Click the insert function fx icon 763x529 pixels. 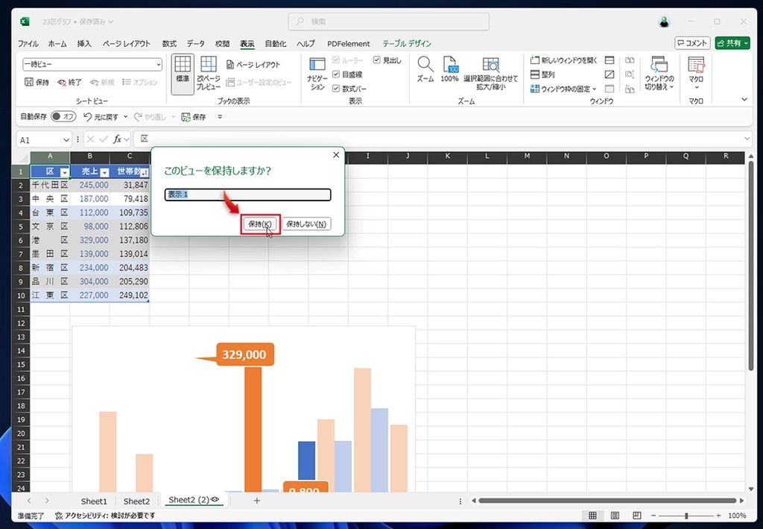pyautogui.click(x=117, y=139)
